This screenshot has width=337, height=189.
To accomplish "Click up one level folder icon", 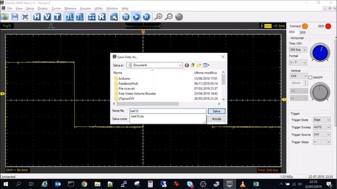I will [193, 65].
